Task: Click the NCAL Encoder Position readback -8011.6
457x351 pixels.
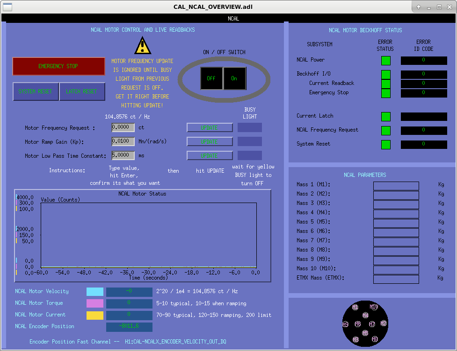Action: [129, 327]
